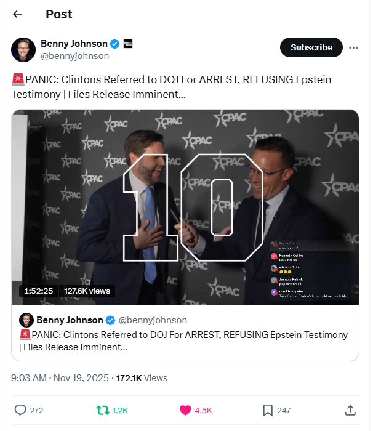Open the three-dot more options menu
Screen dimensions: 373x431
pos(353,47)
